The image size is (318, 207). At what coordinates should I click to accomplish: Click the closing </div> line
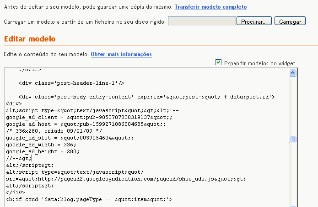tap(16, 193)
